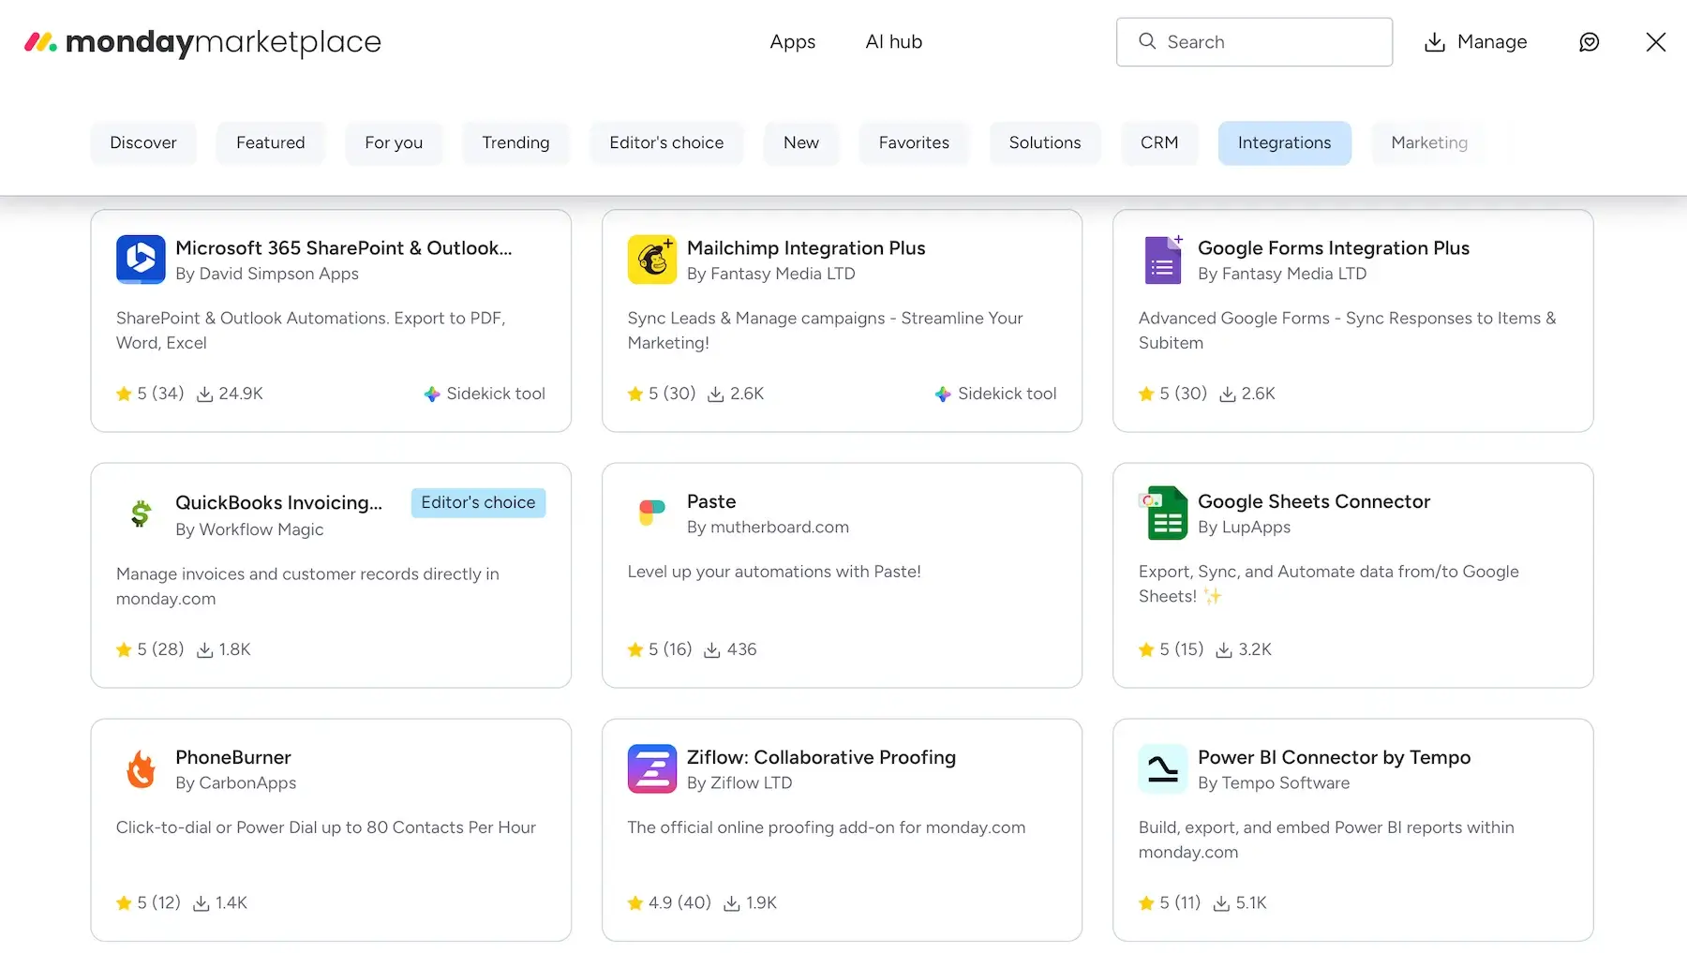Select the Integrations tab

point(1284,142)
